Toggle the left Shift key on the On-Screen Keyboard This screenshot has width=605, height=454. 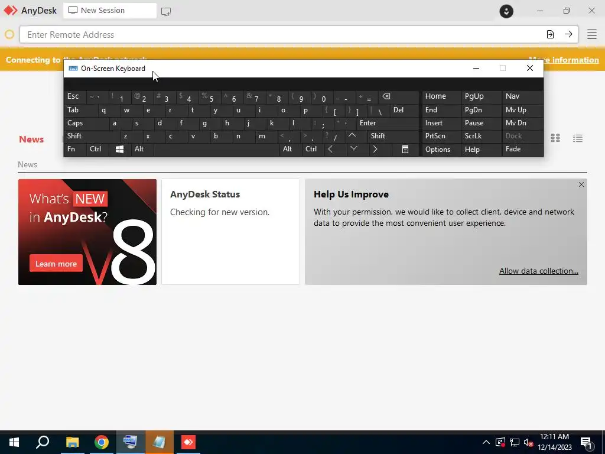pyautogui.click(x=92, y=136)
